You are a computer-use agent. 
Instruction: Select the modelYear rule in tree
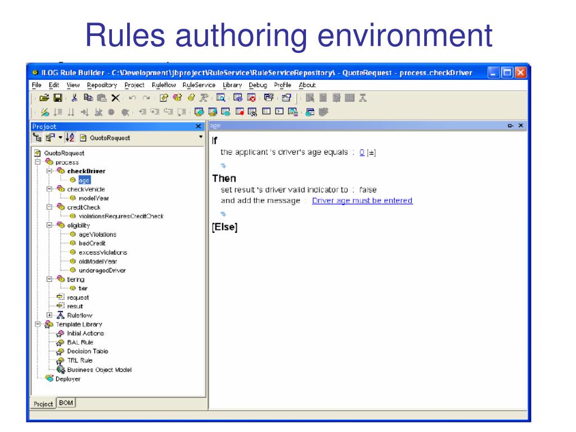(94, 198)
